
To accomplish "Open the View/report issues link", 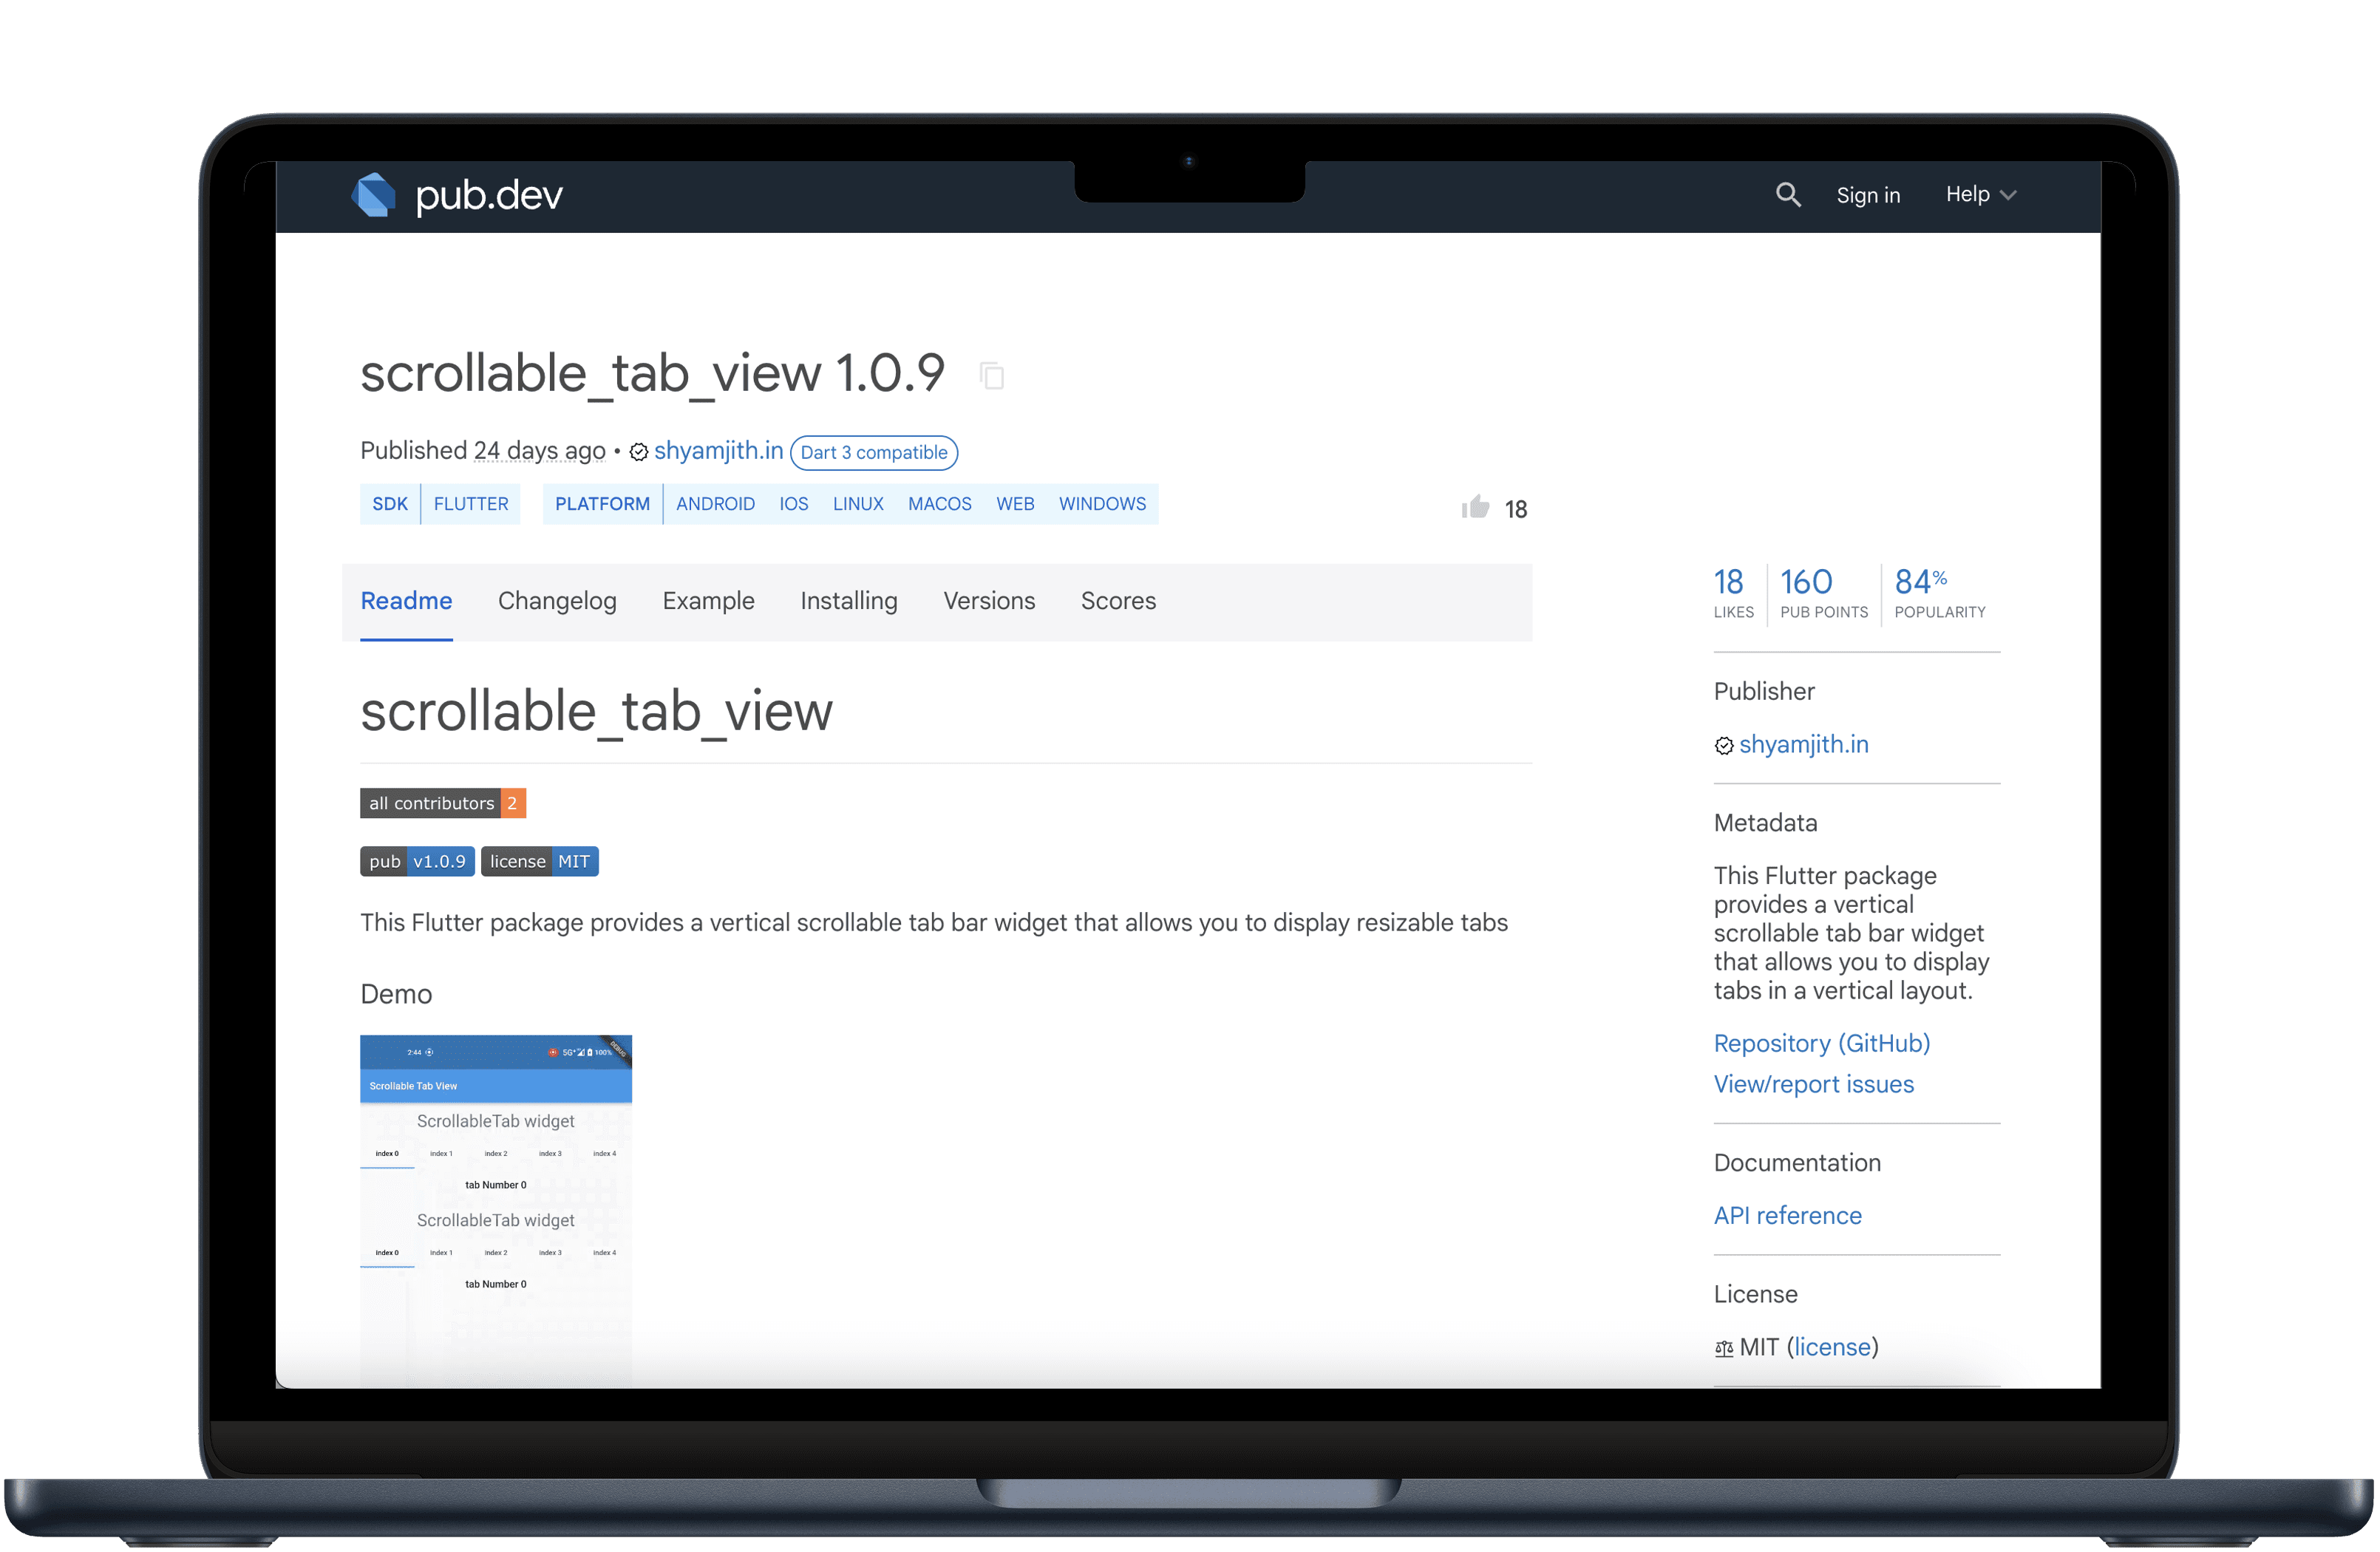I will (1813, 1084).
